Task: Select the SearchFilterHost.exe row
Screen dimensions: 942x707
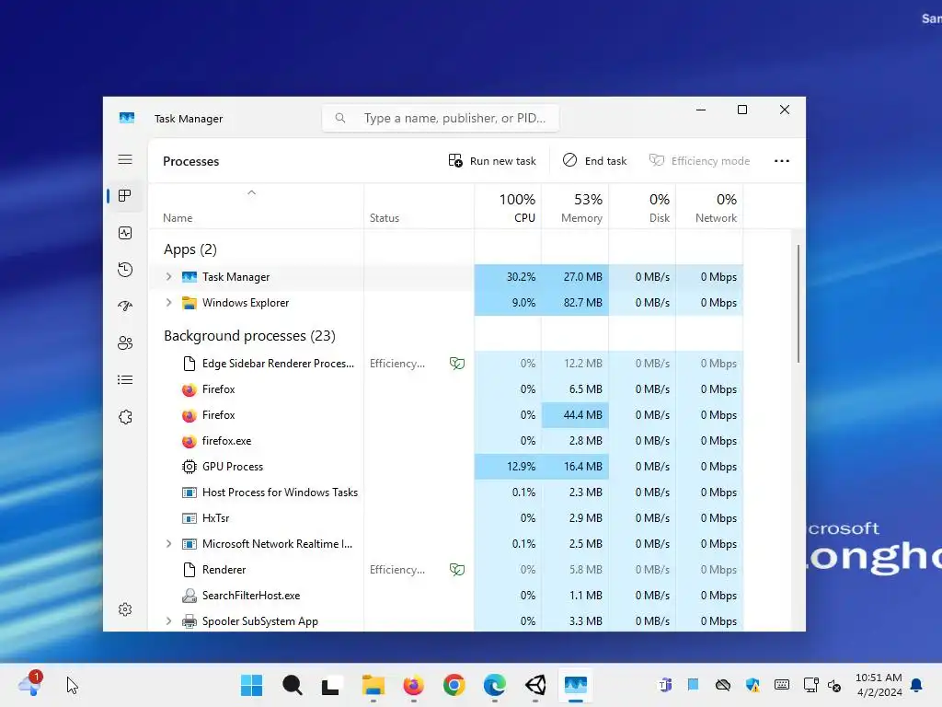Action: (x=446, y=596)
